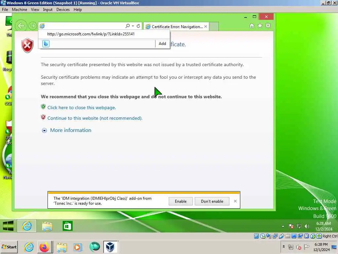Open the VirtualBox Help menu
This screenshot has width=338, height=254.
click(78, 10)
